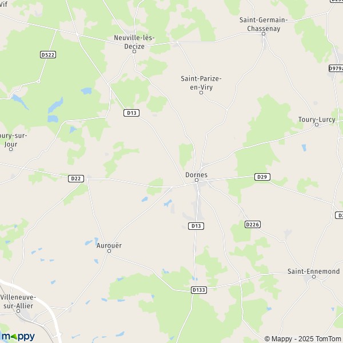Click the Saint-Ennemond place label
The image size is (343, 343).
(313, 271)
